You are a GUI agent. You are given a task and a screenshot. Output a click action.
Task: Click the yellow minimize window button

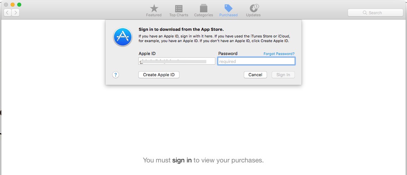click(x=13, y=5)
